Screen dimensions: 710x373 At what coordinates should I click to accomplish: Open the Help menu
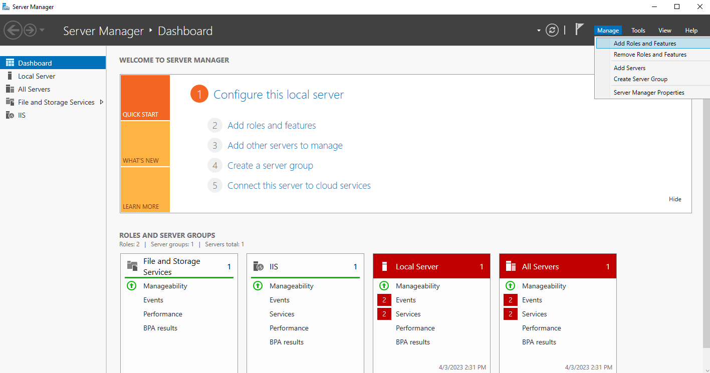coord(691,31)
